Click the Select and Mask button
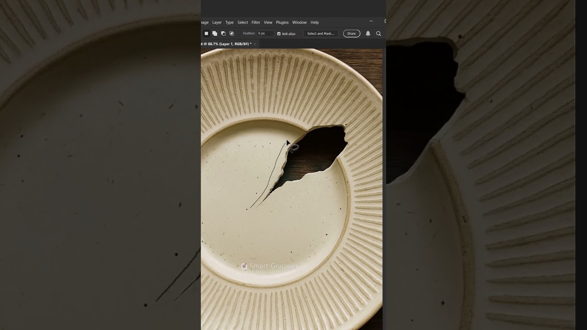Viewport: 587px width, 330px height. [321, 33]
